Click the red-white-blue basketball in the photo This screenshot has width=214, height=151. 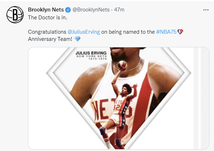pos(122,65)
